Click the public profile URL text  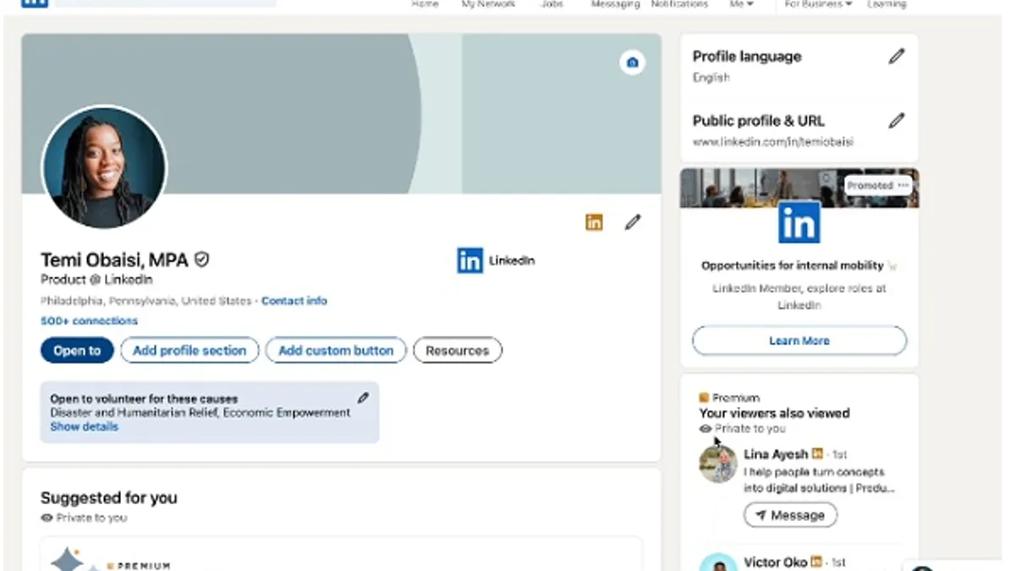pos(773,142)
